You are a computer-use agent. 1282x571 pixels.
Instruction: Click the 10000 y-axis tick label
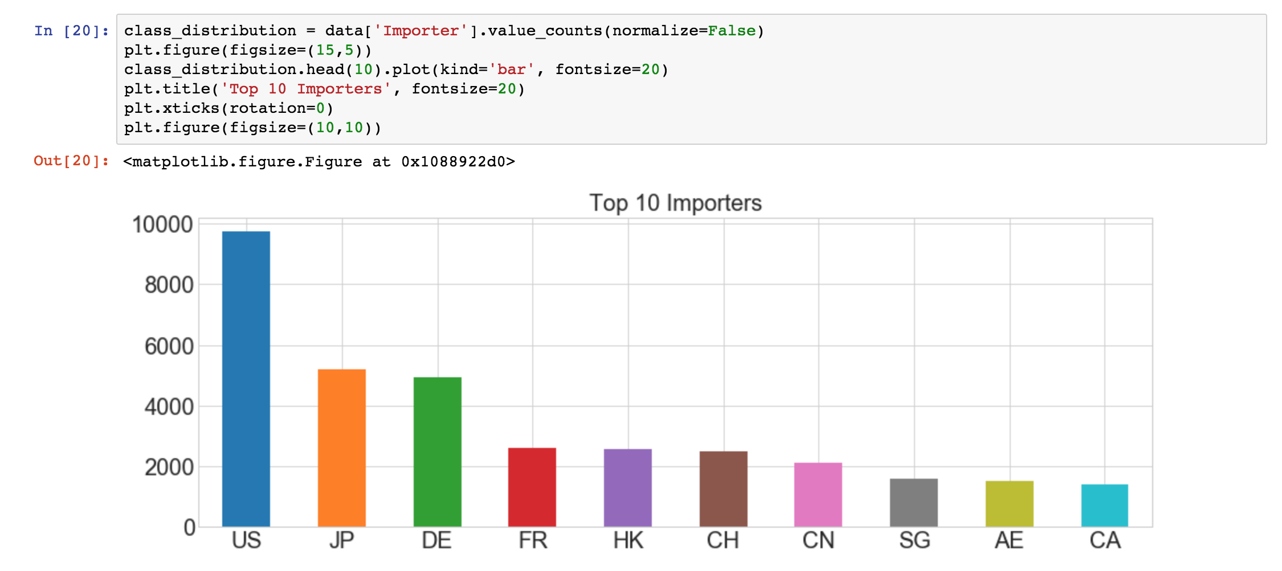tap(162, 225)
